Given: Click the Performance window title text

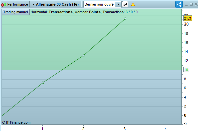Looking at the screenshot, I should (18, 4).
